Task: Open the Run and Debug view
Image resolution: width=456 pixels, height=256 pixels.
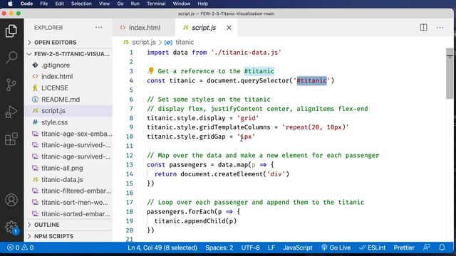Action: click(x=11, y=112)
